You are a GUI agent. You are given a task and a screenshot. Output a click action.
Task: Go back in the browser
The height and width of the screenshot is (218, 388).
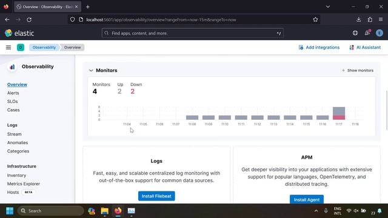(x=7, y=19)
